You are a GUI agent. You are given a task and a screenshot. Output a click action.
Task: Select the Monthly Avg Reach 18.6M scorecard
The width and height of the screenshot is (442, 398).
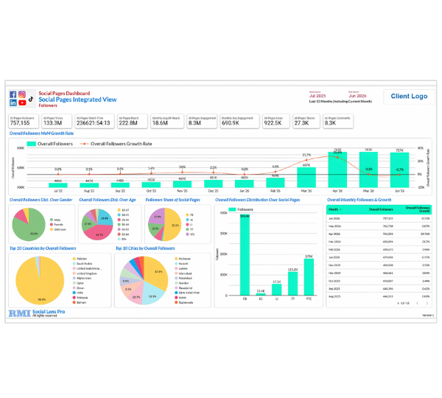[167, 121]
